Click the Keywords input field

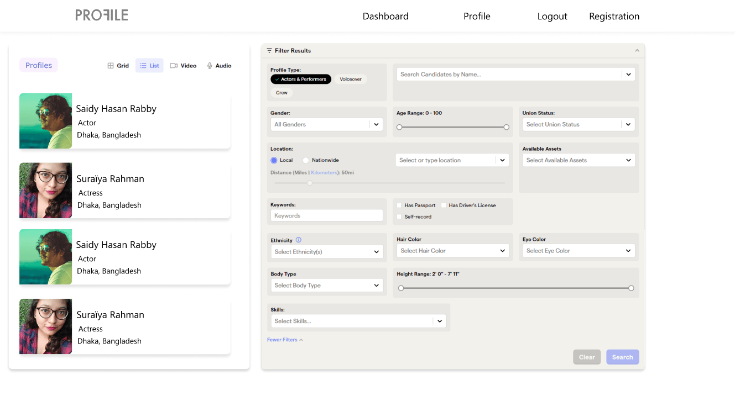click(326, 216)
